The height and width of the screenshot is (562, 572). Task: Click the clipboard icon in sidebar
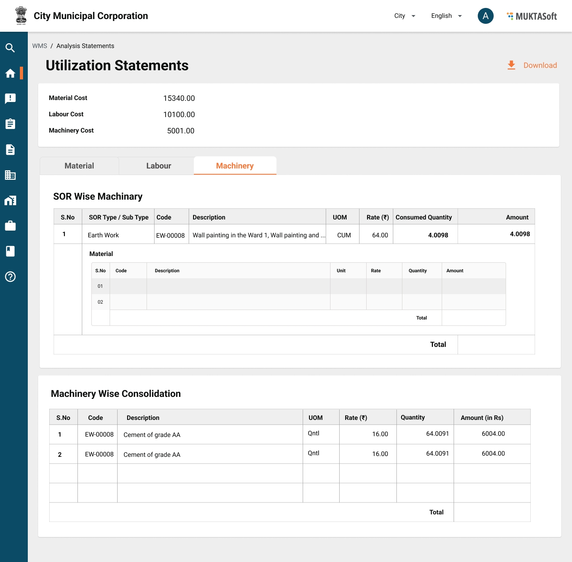10,124
